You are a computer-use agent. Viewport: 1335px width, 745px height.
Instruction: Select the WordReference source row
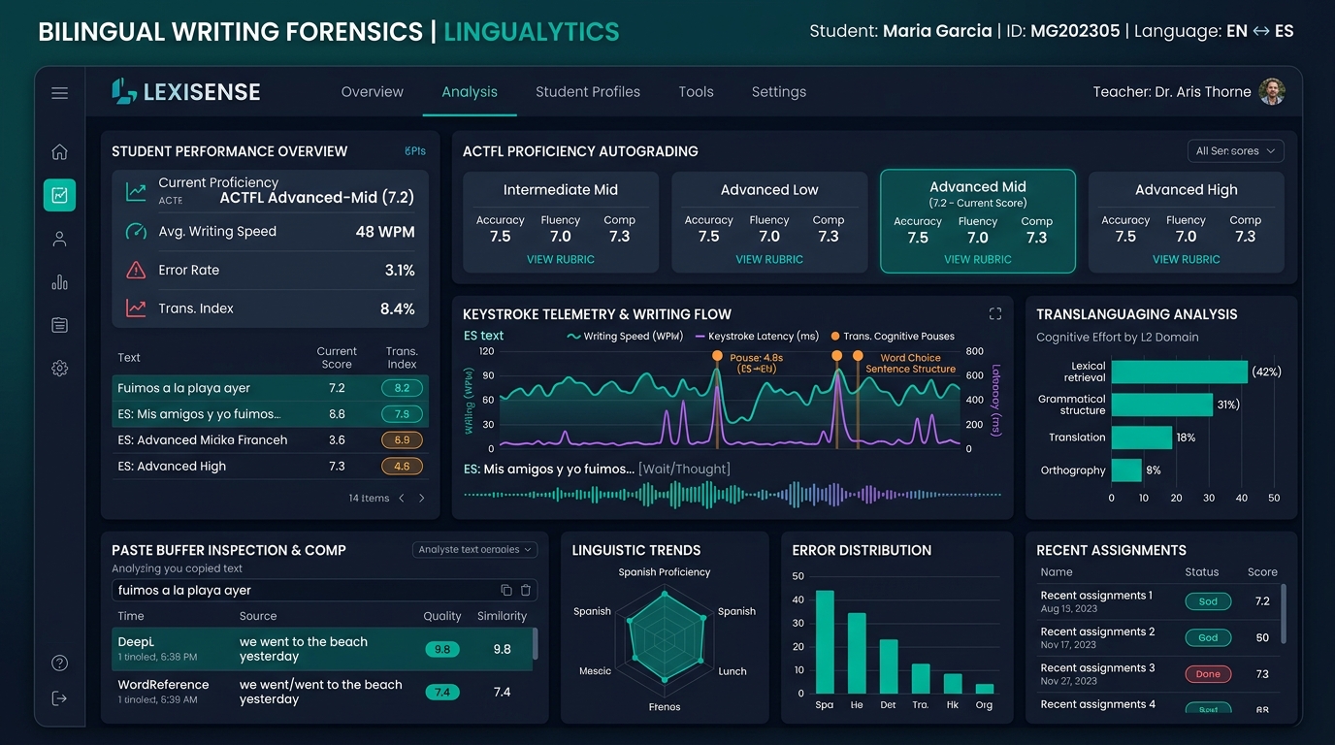tap(322, 692)
